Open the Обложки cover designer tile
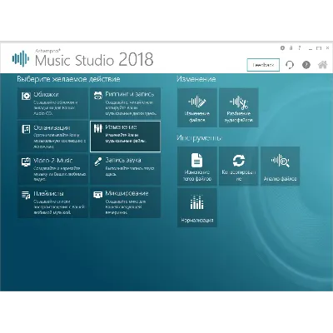The image size is (333, 333). click(52, 103)
